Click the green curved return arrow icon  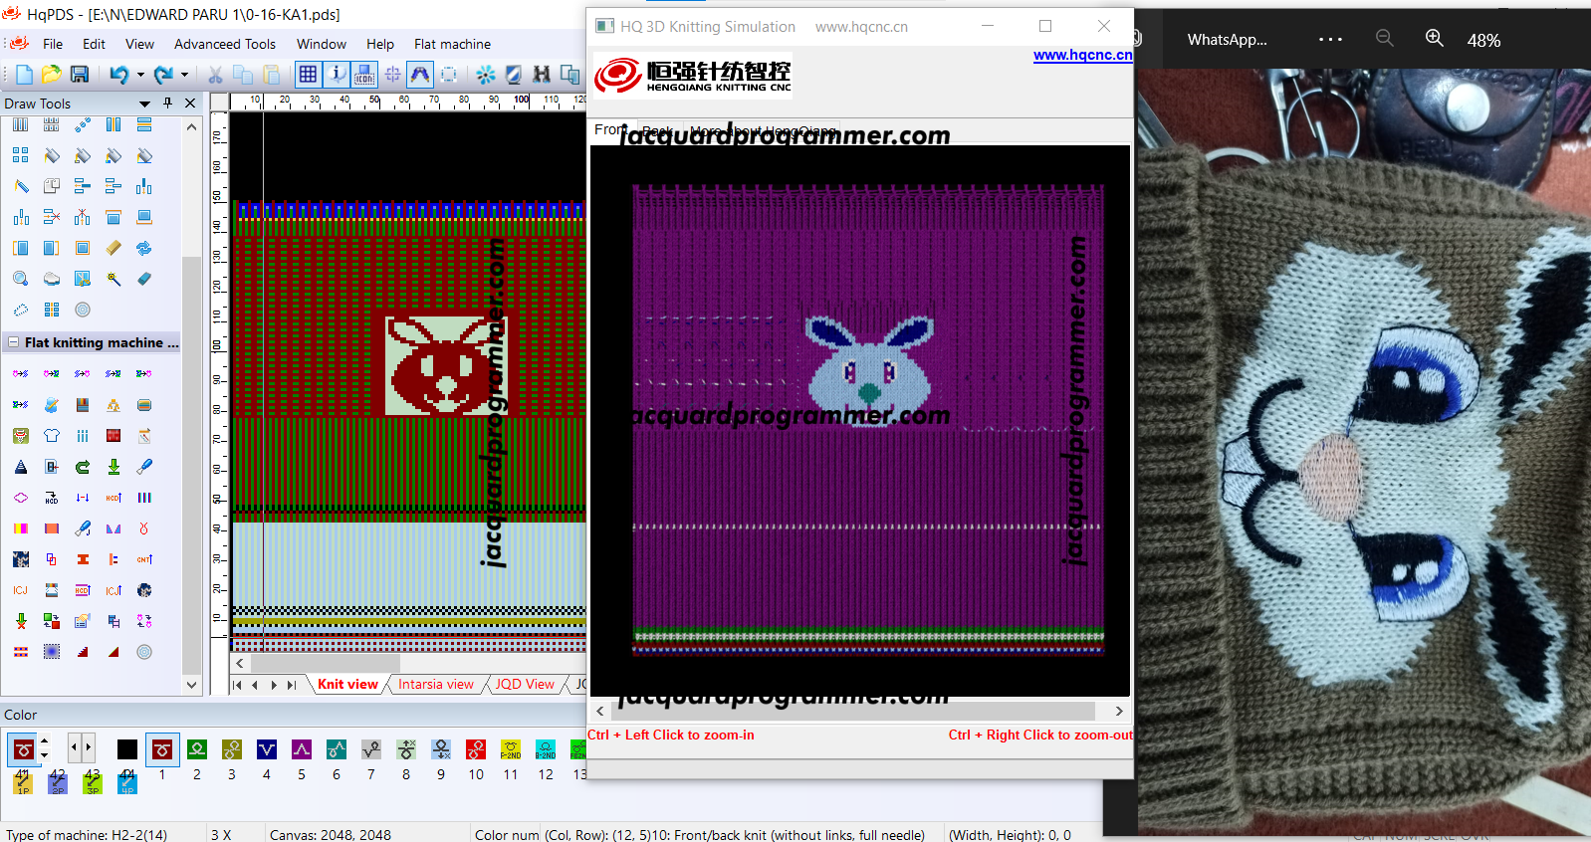(x=83, y=467)
